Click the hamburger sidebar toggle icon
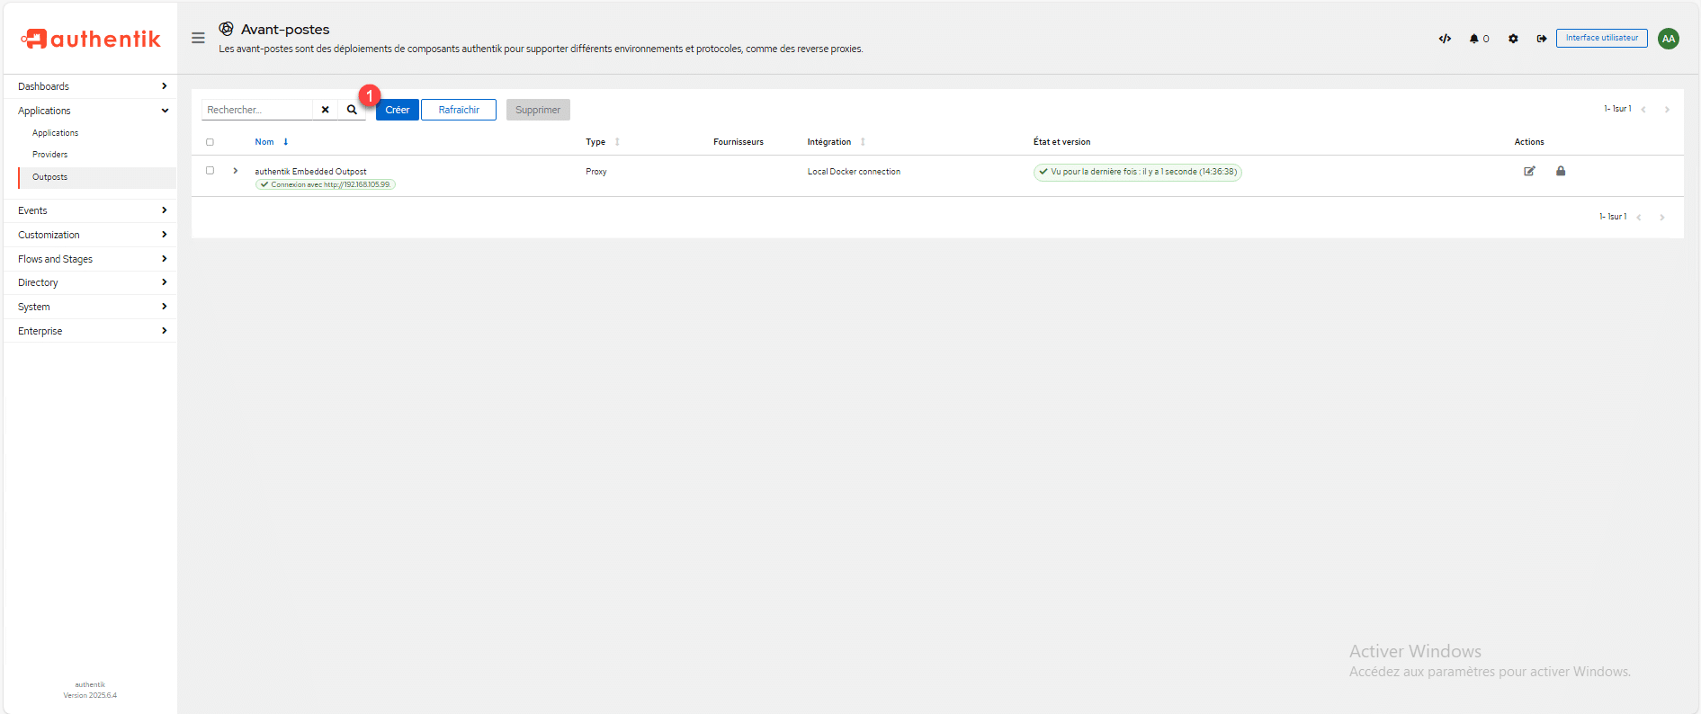 point(198,38)
